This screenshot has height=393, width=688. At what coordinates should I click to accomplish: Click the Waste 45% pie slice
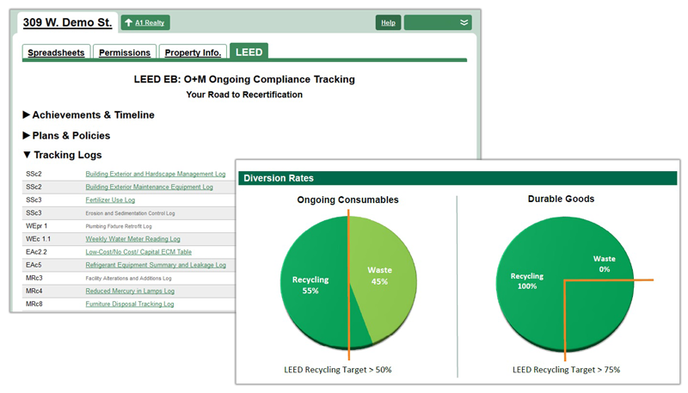pos(380,276)
